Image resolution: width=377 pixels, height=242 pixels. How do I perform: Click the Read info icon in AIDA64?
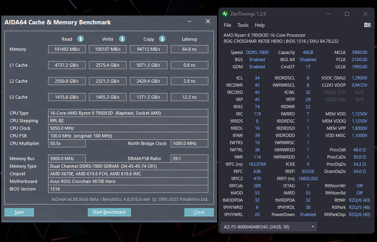pyautogui.click(x=80, y=39)
